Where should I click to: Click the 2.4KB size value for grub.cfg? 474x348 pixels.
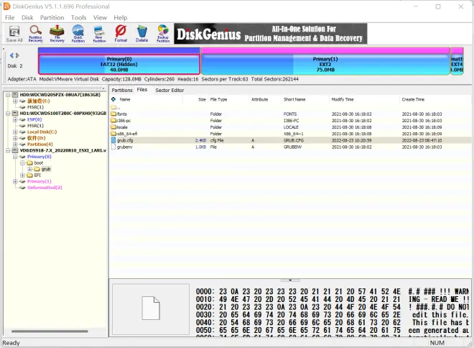pos(200,140)
